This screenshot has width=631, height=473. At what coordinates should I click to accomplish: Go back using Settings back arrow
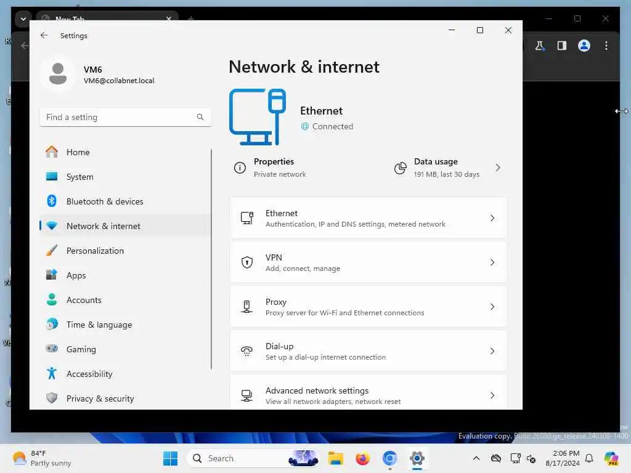pos(44,35)
